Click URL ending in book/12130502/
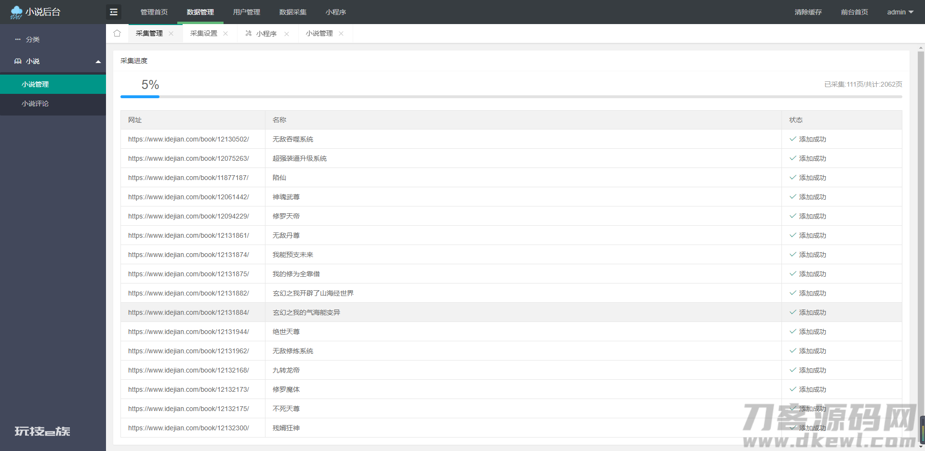Screen dimensions: 925x451 click(188, 139)
